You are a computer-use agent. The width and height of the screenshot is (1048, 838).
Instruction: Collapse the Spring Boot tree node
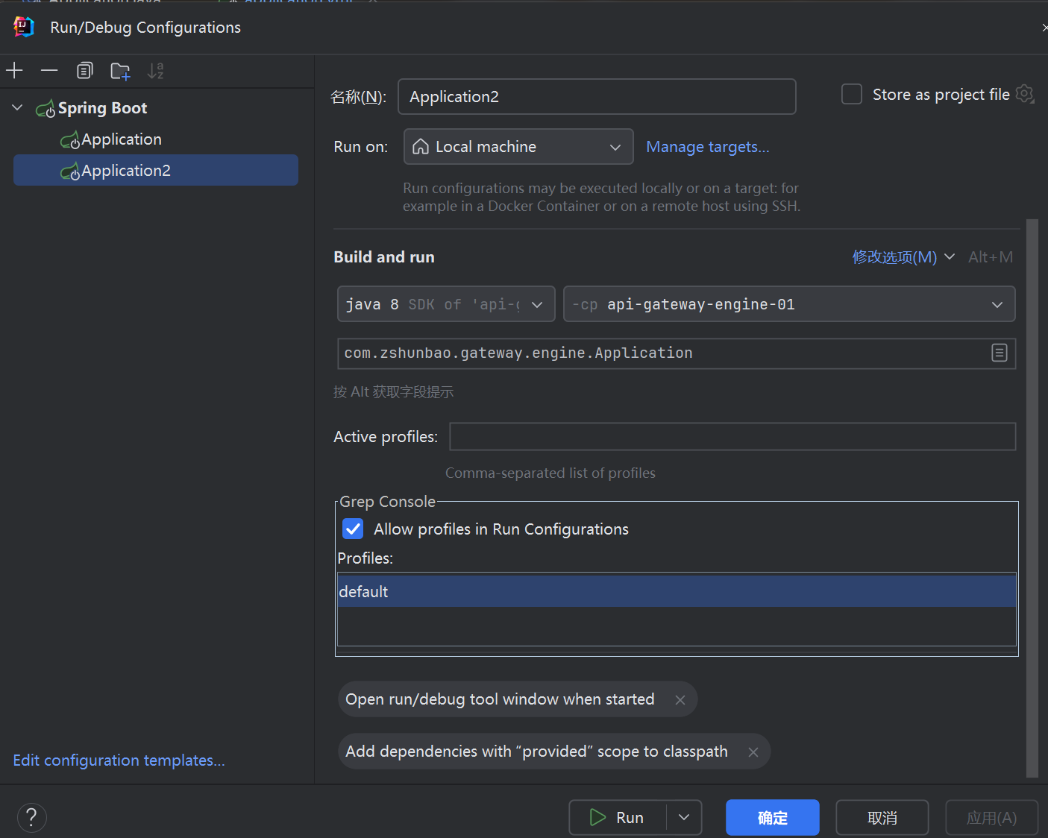pos(17,108)
